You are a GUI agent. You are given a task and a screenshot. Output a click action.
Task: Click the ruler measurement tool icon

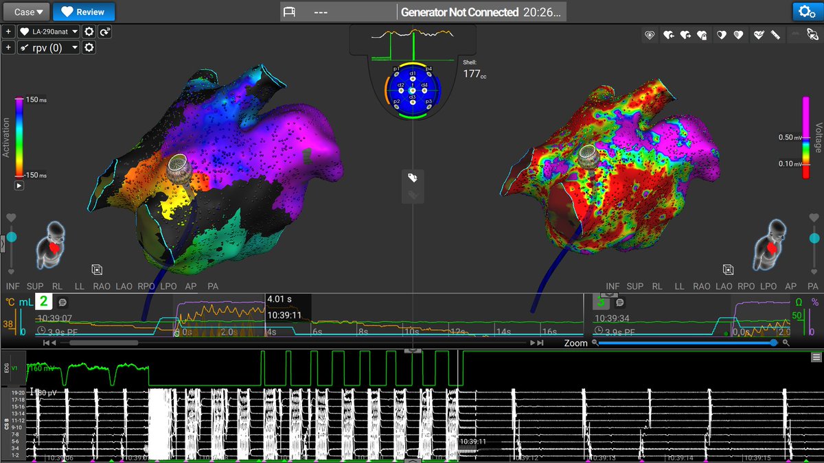pos(775,35)
